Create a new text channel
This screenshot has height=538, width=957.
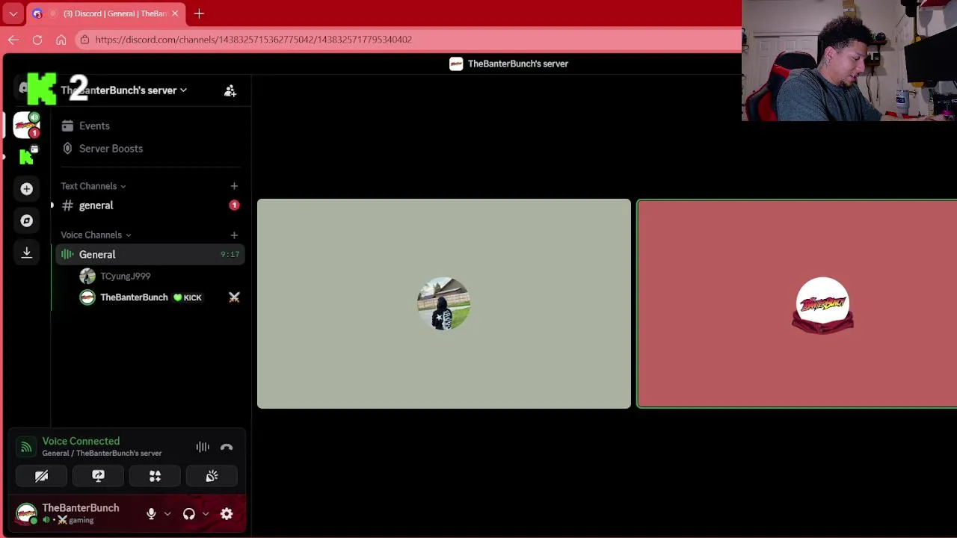point(234,186)
